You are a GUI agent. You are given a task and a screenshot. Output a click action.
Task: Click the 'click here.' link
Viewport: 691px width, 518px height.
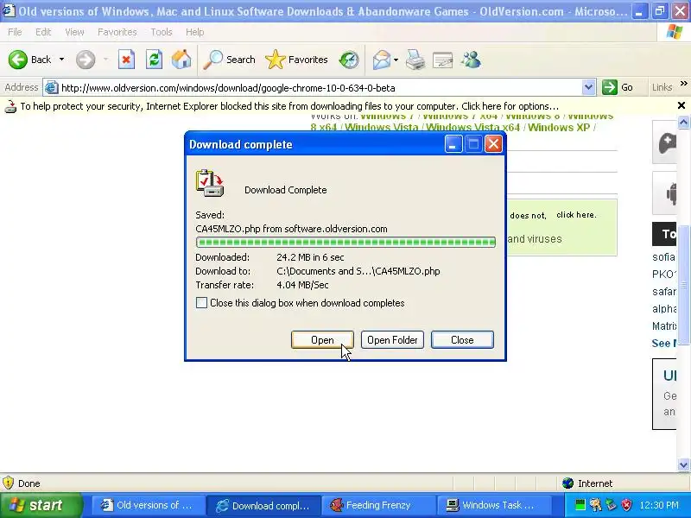(x=576, y=215)
